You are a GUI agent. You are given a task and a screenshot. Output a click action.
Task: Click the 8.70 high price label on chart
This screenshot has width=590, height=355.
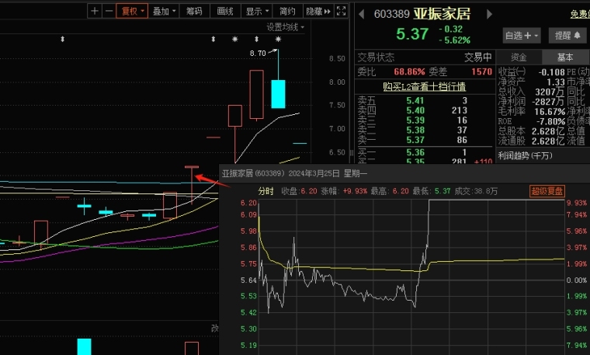(x=258, y=54)
